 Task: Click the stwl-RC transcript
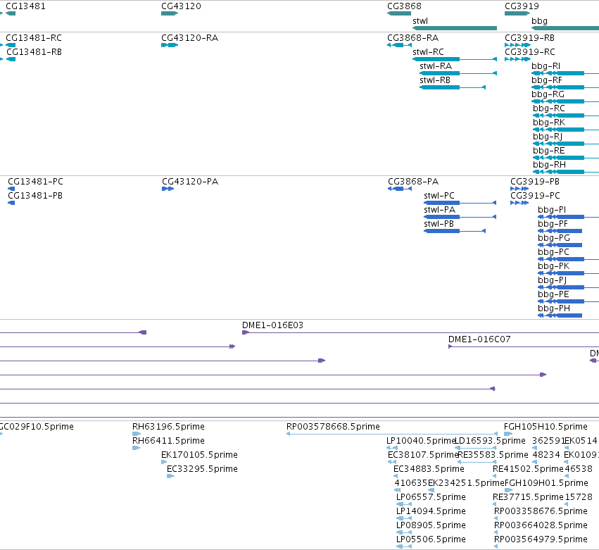pyautogui.click(x=455, y=59)
